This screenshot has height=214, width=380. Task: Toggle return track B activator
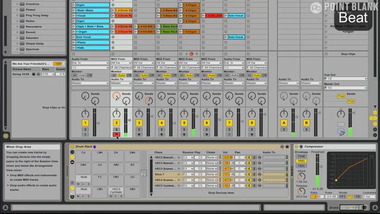306,123
